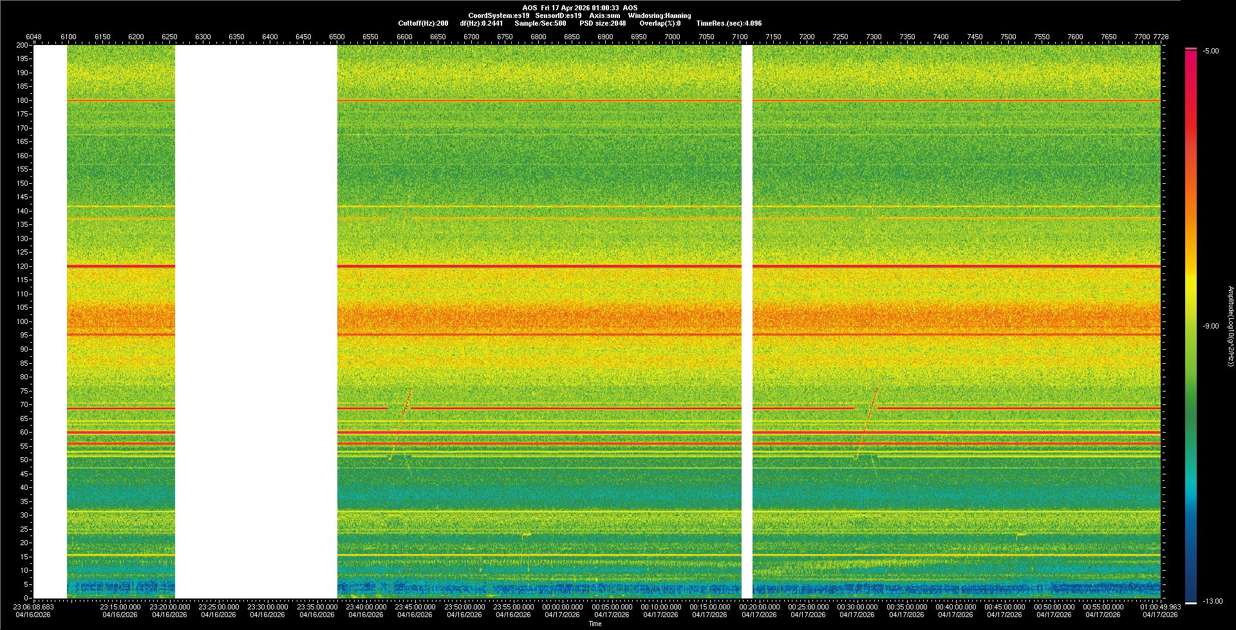Viewport: 1236px width, 630px height.
Task: Click the Overlap(%):0 parameter text
Action: 660,23
